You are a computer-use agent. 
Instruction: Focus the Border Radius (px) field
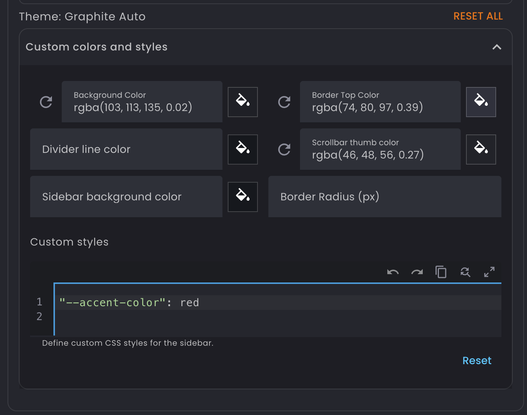[x=384, y=197]
